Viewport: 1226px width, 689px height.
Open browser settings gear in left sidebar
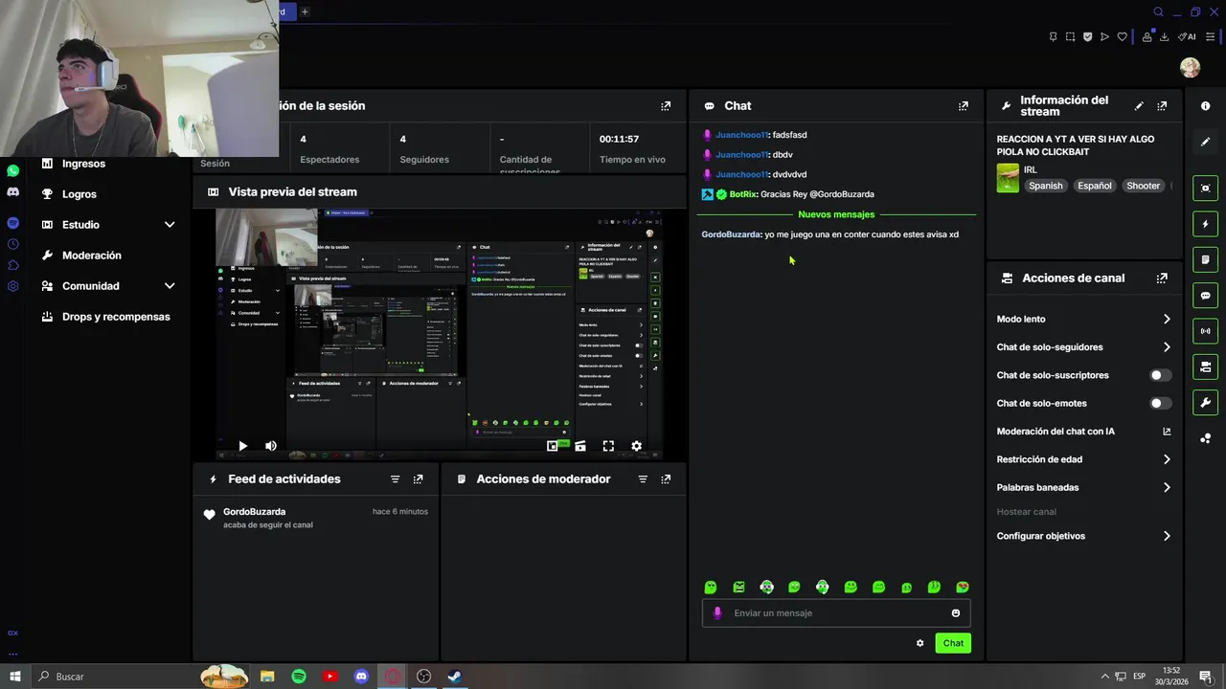[12, 286]
